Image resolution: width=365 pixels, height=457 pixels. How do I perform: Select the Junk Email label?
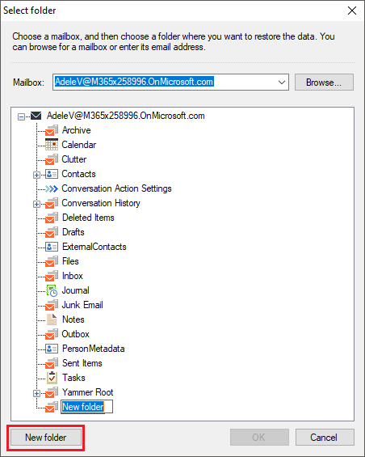coord(82,305)
